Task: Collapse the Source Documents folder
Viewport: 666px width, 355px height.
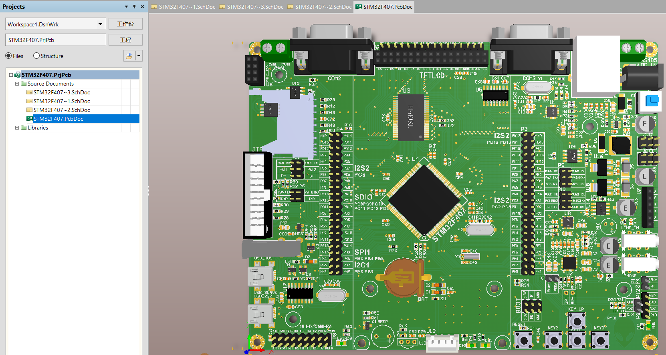Action: coord(17,84)
